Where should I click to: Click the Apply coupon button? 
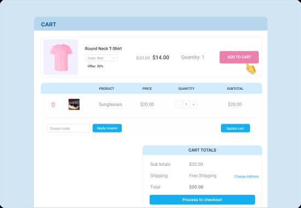[x=107, y=128]
